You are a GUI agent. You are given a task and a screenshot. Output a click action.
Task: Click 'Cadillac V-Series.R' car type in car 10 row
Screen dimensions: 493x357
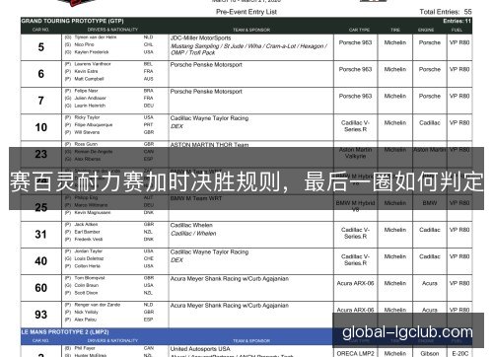pyautogui.click(x=355, y=126)
